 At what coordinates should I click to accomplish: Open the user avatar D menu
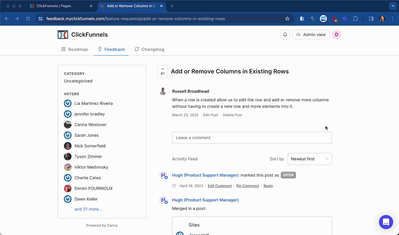337,35
